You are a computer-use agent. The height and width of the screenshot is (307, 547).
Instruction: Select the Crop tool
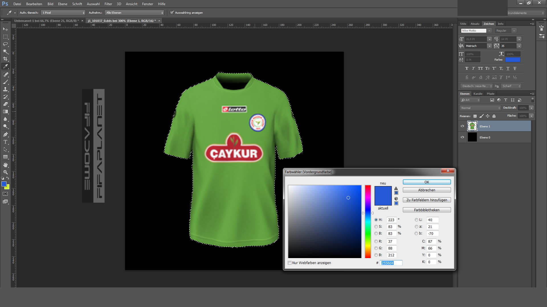point(5,59)
